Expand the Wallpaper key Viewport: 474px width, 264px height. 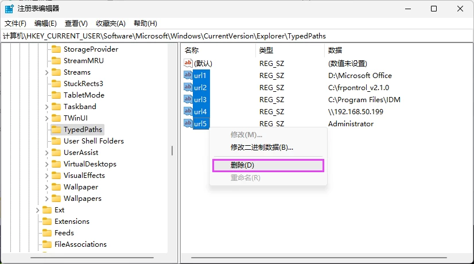coord(46,187)
